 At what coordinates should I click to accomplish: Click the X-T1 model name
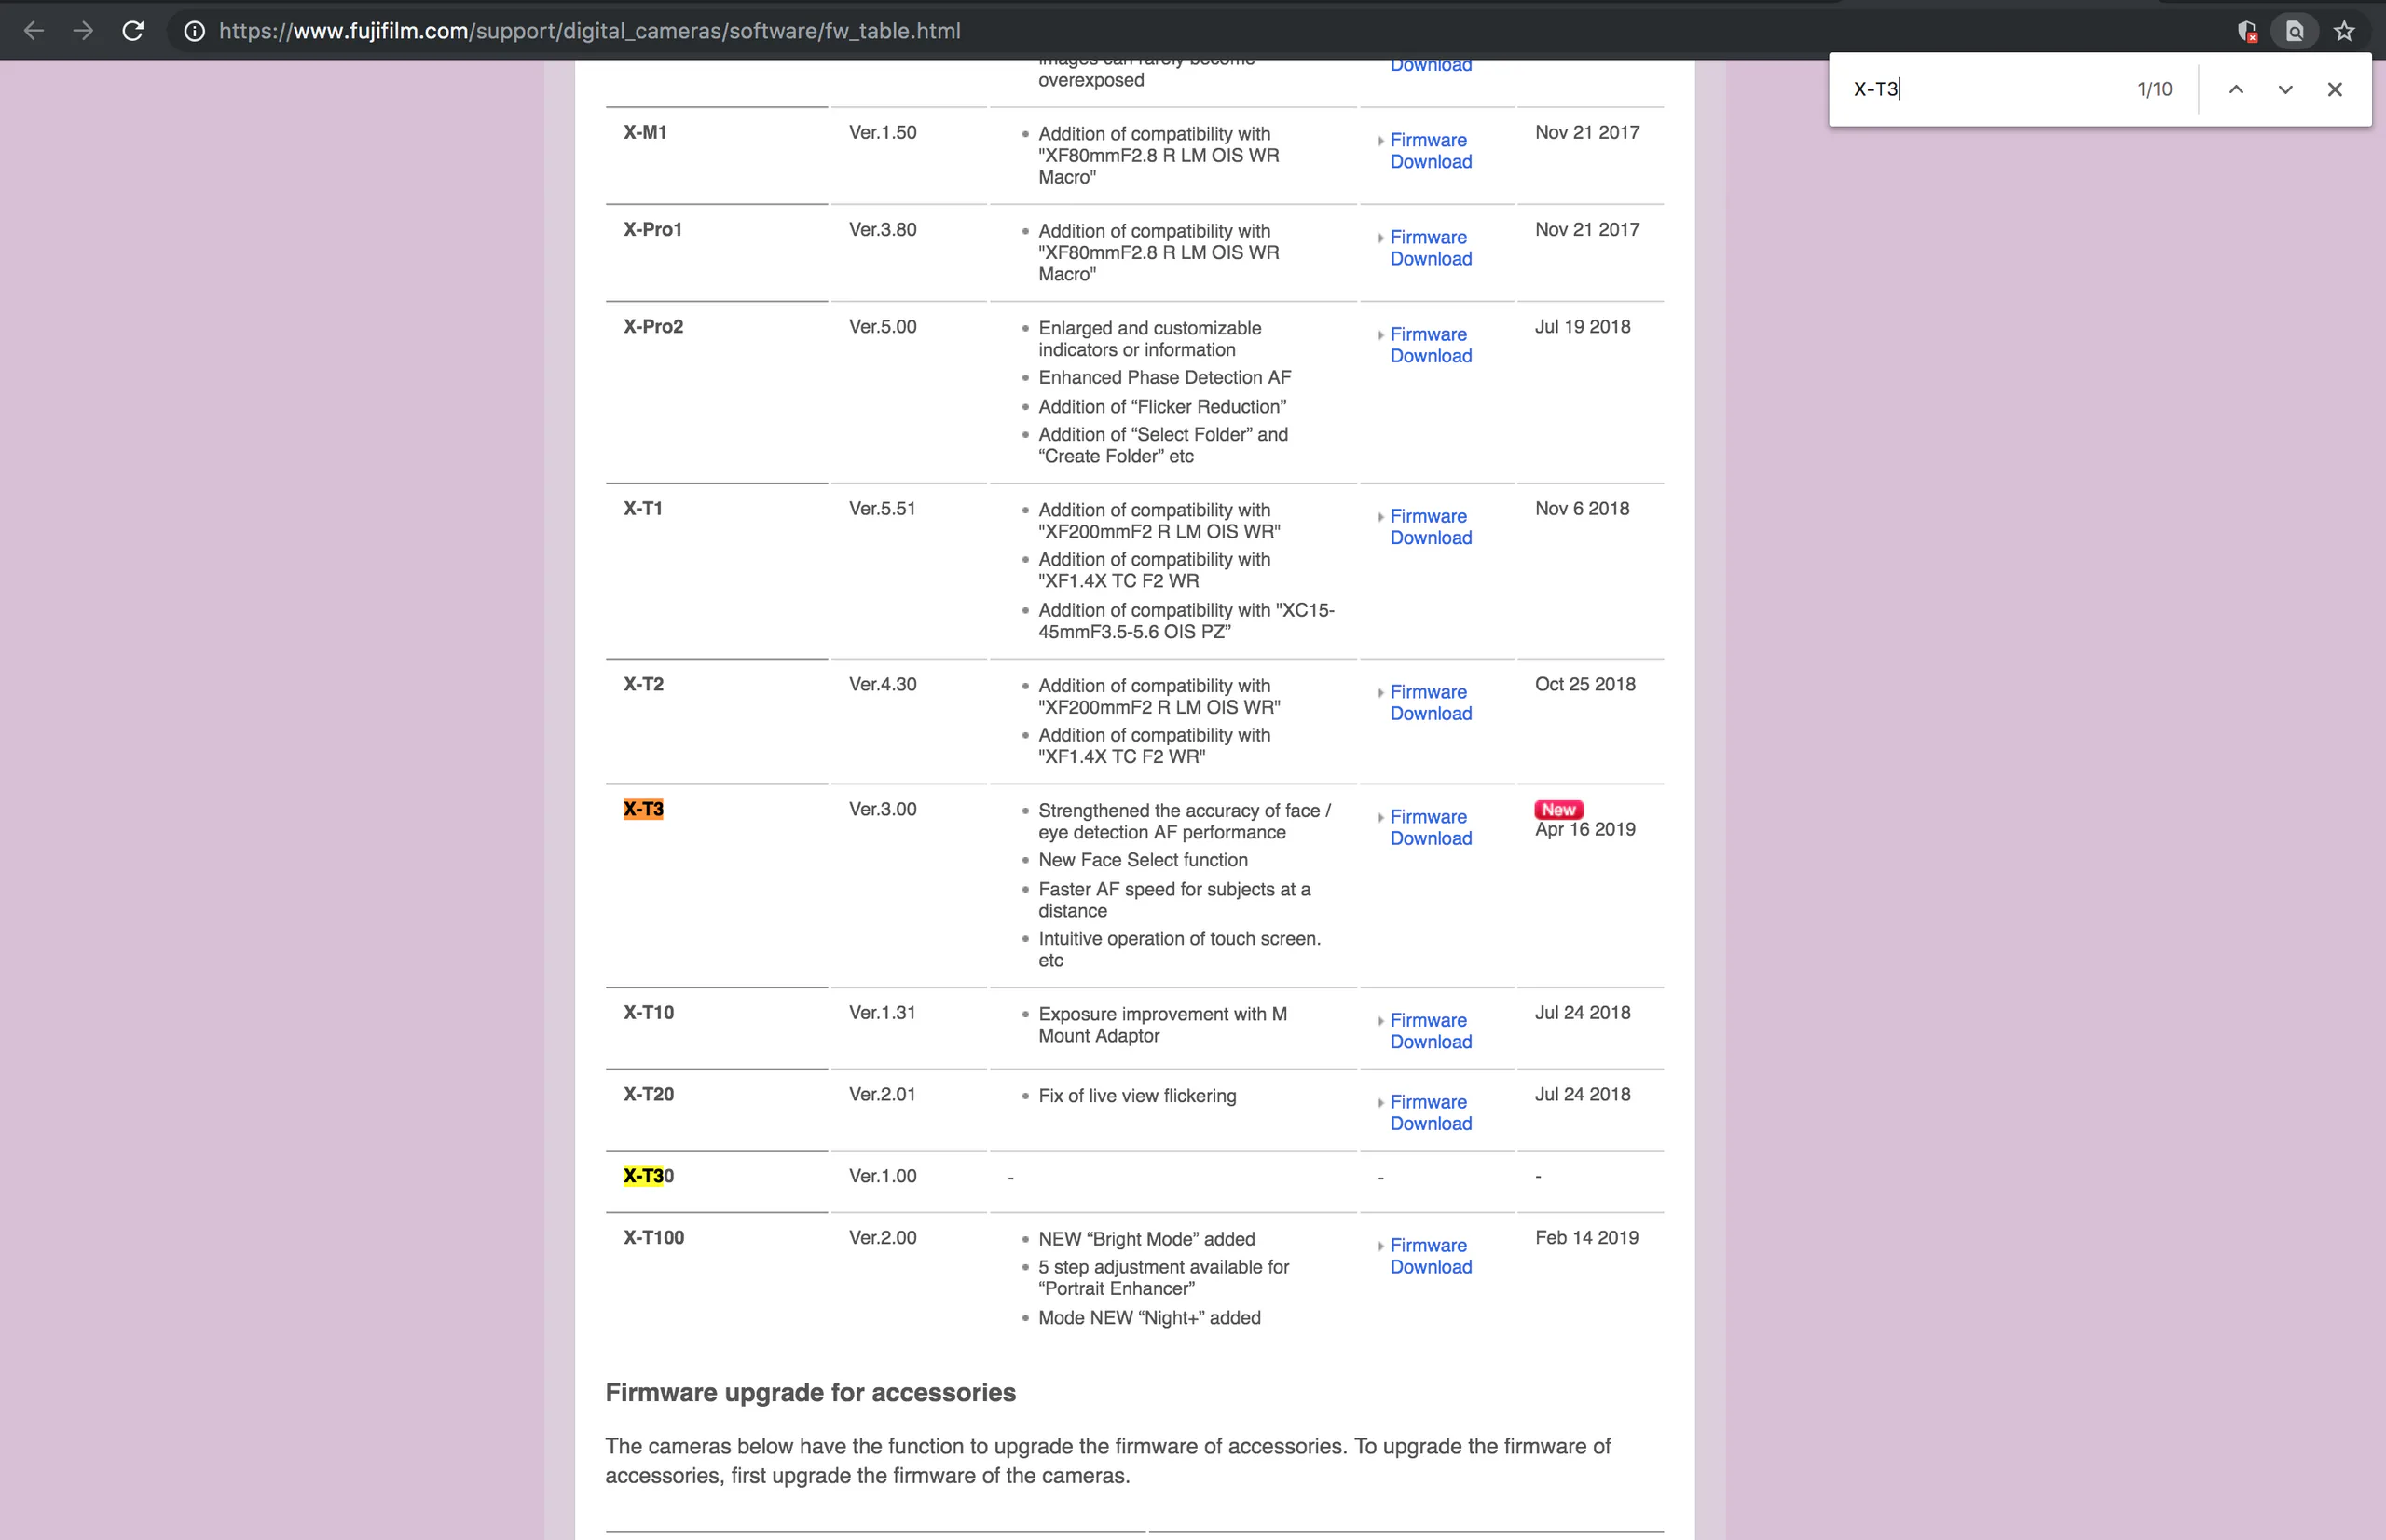643,509
